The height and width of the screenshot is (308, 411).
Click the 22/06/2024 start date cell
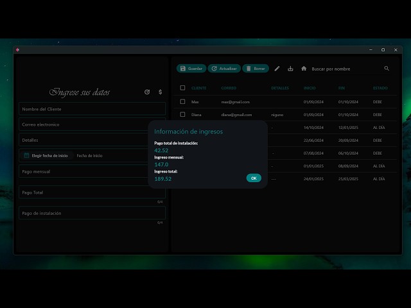click(x=313, y=141)
